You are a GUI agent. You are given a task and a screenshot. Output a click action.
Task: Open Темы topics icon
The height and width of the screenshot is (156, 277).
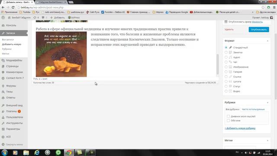[x=3, y=91]
